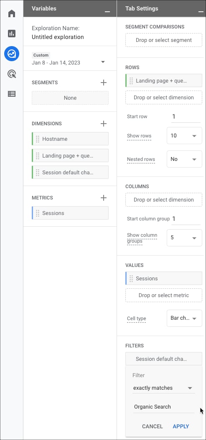The width and height of the screenshot is (206, 440).
Task: Add a new dimension with plus icon
Action: (x=104, y=124)
